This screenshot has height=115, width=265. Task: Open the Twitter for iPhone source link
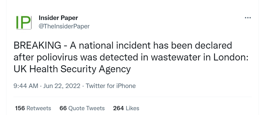[x=111, y=86]
